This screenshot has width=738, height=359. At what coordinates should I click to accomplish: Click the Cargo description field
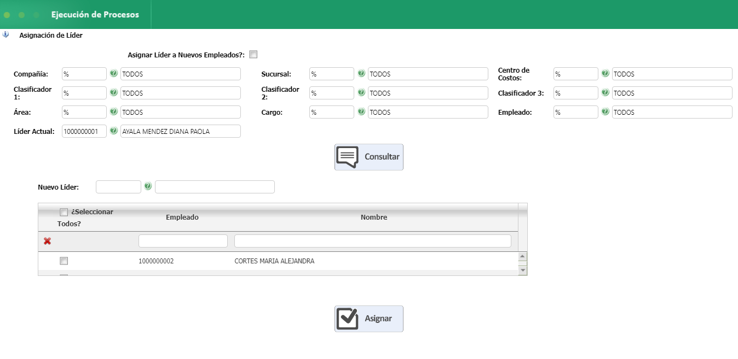click(x=428, y=112)
